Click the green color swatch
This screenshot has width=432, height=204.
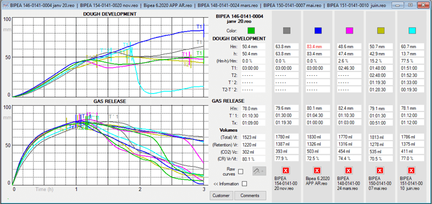pyautogui.click(x=251, y=30)
